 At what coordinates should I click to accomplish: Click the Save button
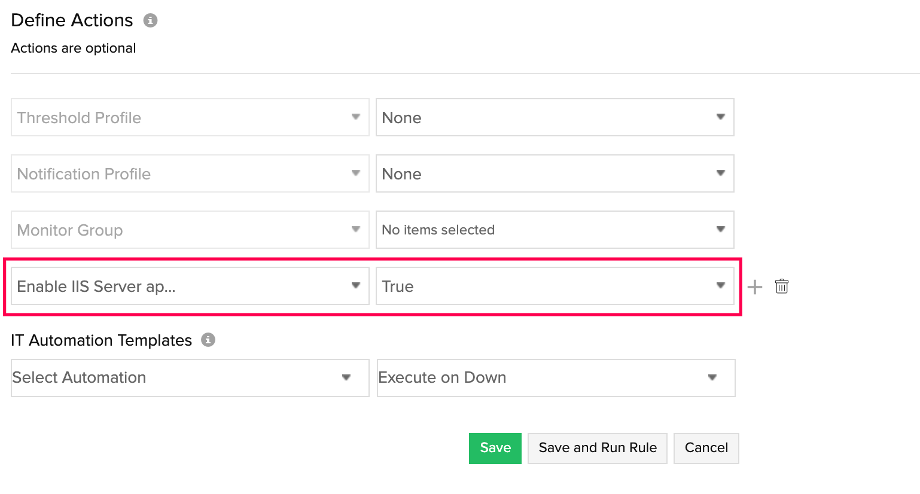(495, 448)
